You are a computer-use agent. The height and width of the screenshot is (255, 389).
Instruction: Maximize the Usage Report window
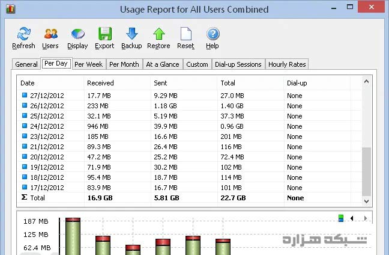(x=350, y=7)
